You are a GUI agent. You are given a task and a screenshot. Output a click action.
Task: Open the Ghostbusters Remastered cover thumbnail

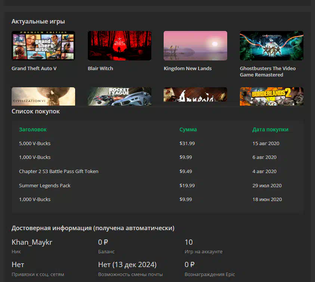tap(272, 46)
